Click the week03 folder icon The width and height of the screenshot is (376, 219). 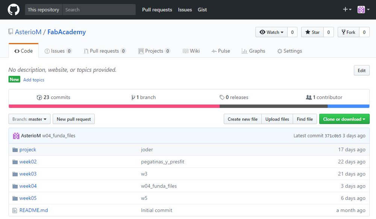pos(15,174)
